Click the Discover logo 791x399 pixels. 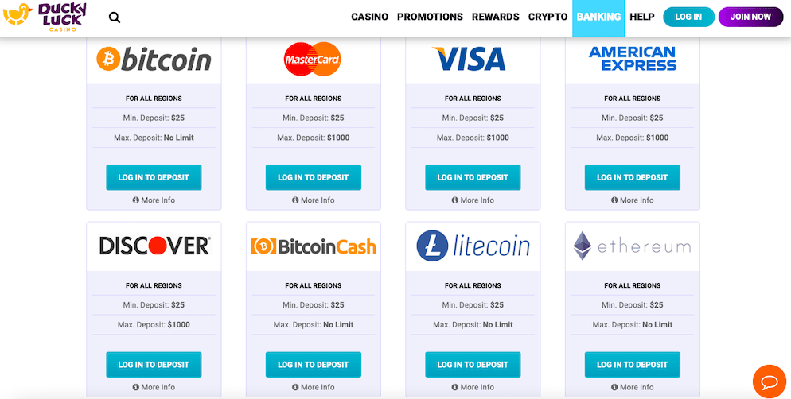click(154, 246)
